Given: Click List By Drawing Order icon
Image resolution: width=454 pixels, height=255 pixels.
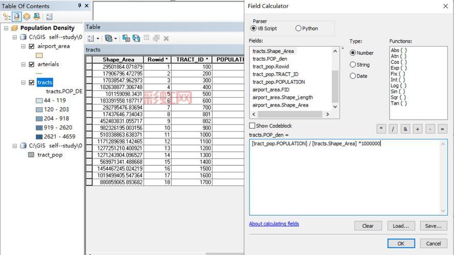Looking at the screenshot, I should point(7,17).
